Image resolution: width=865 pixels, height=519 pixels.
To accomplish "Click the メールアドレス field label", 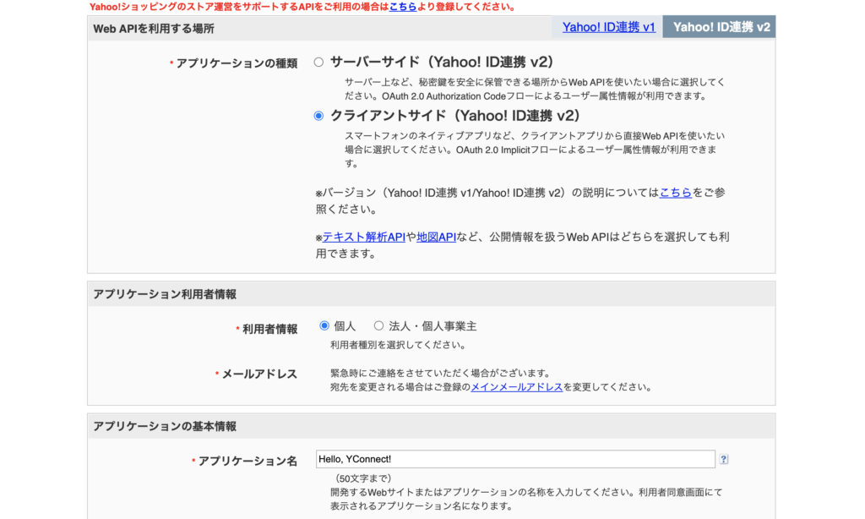I will (259, 374).
